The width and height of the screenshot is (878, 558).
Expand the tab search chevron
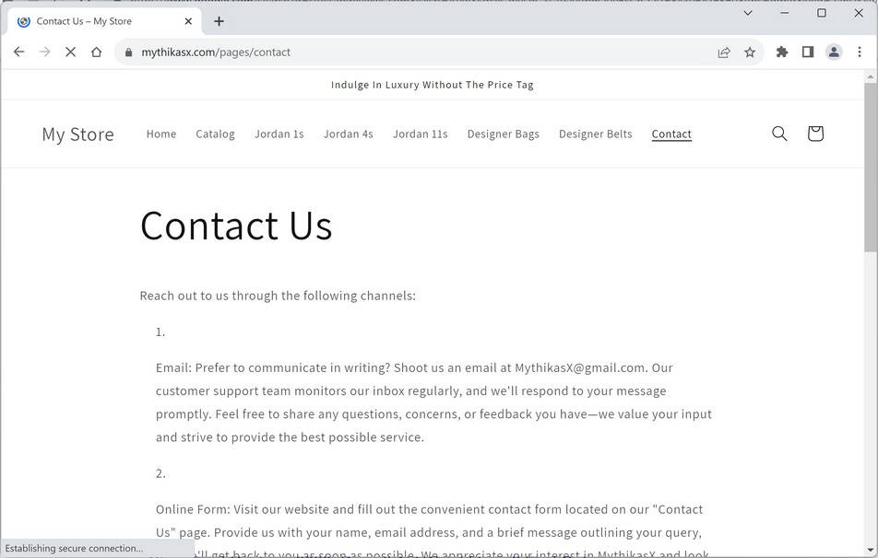748,13
